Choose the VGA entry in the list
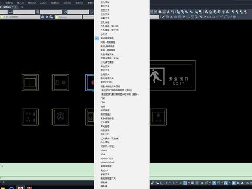The width and height of the screenshot is (252, 189). point(103,154)
